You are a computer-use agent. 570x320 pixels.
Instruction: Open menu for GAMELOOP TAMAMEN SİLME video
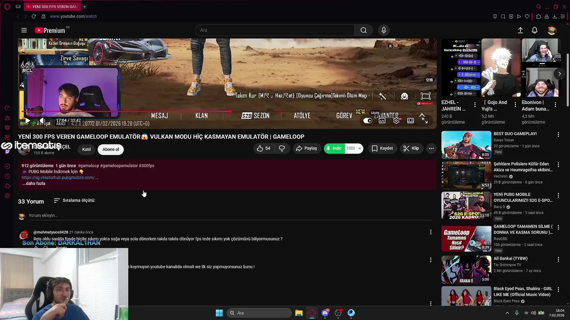pyautogui.click(x=558, y=227)
